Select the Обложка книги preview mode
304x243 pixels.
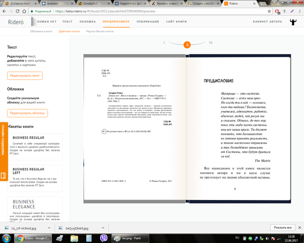coord(43,31)
